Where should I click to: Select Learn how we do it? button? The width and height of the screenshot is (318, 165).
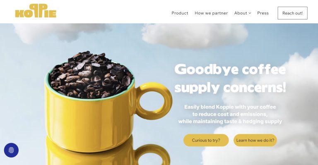pos(255,140)
